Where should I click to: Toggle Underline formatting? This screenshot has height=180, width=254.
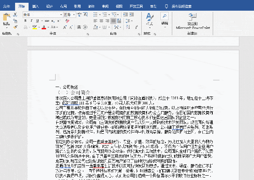click(x=37, y=21)
